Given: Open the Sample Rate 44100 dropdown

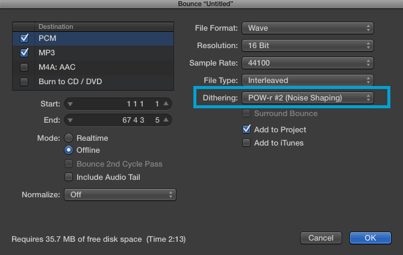Looking at the screenshot, I should click(x=308, y=63).
